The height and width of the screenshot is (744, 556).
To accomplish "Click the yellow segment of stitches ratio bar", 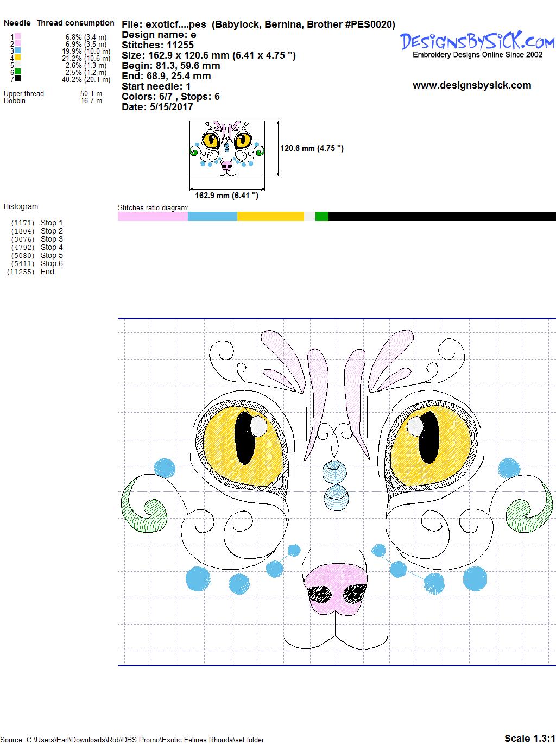I will click(x=270, y=216).
